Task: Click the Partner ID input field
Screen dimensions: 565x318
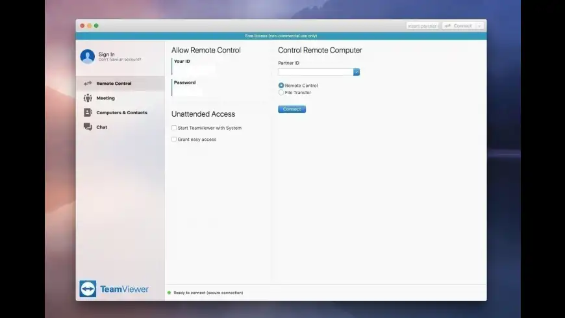Action: click(x=316, y=72)
